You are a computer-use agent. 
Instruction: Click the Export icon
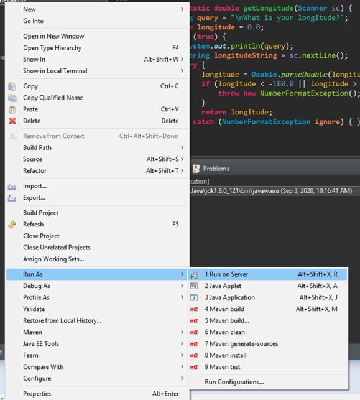pos(12,198)
